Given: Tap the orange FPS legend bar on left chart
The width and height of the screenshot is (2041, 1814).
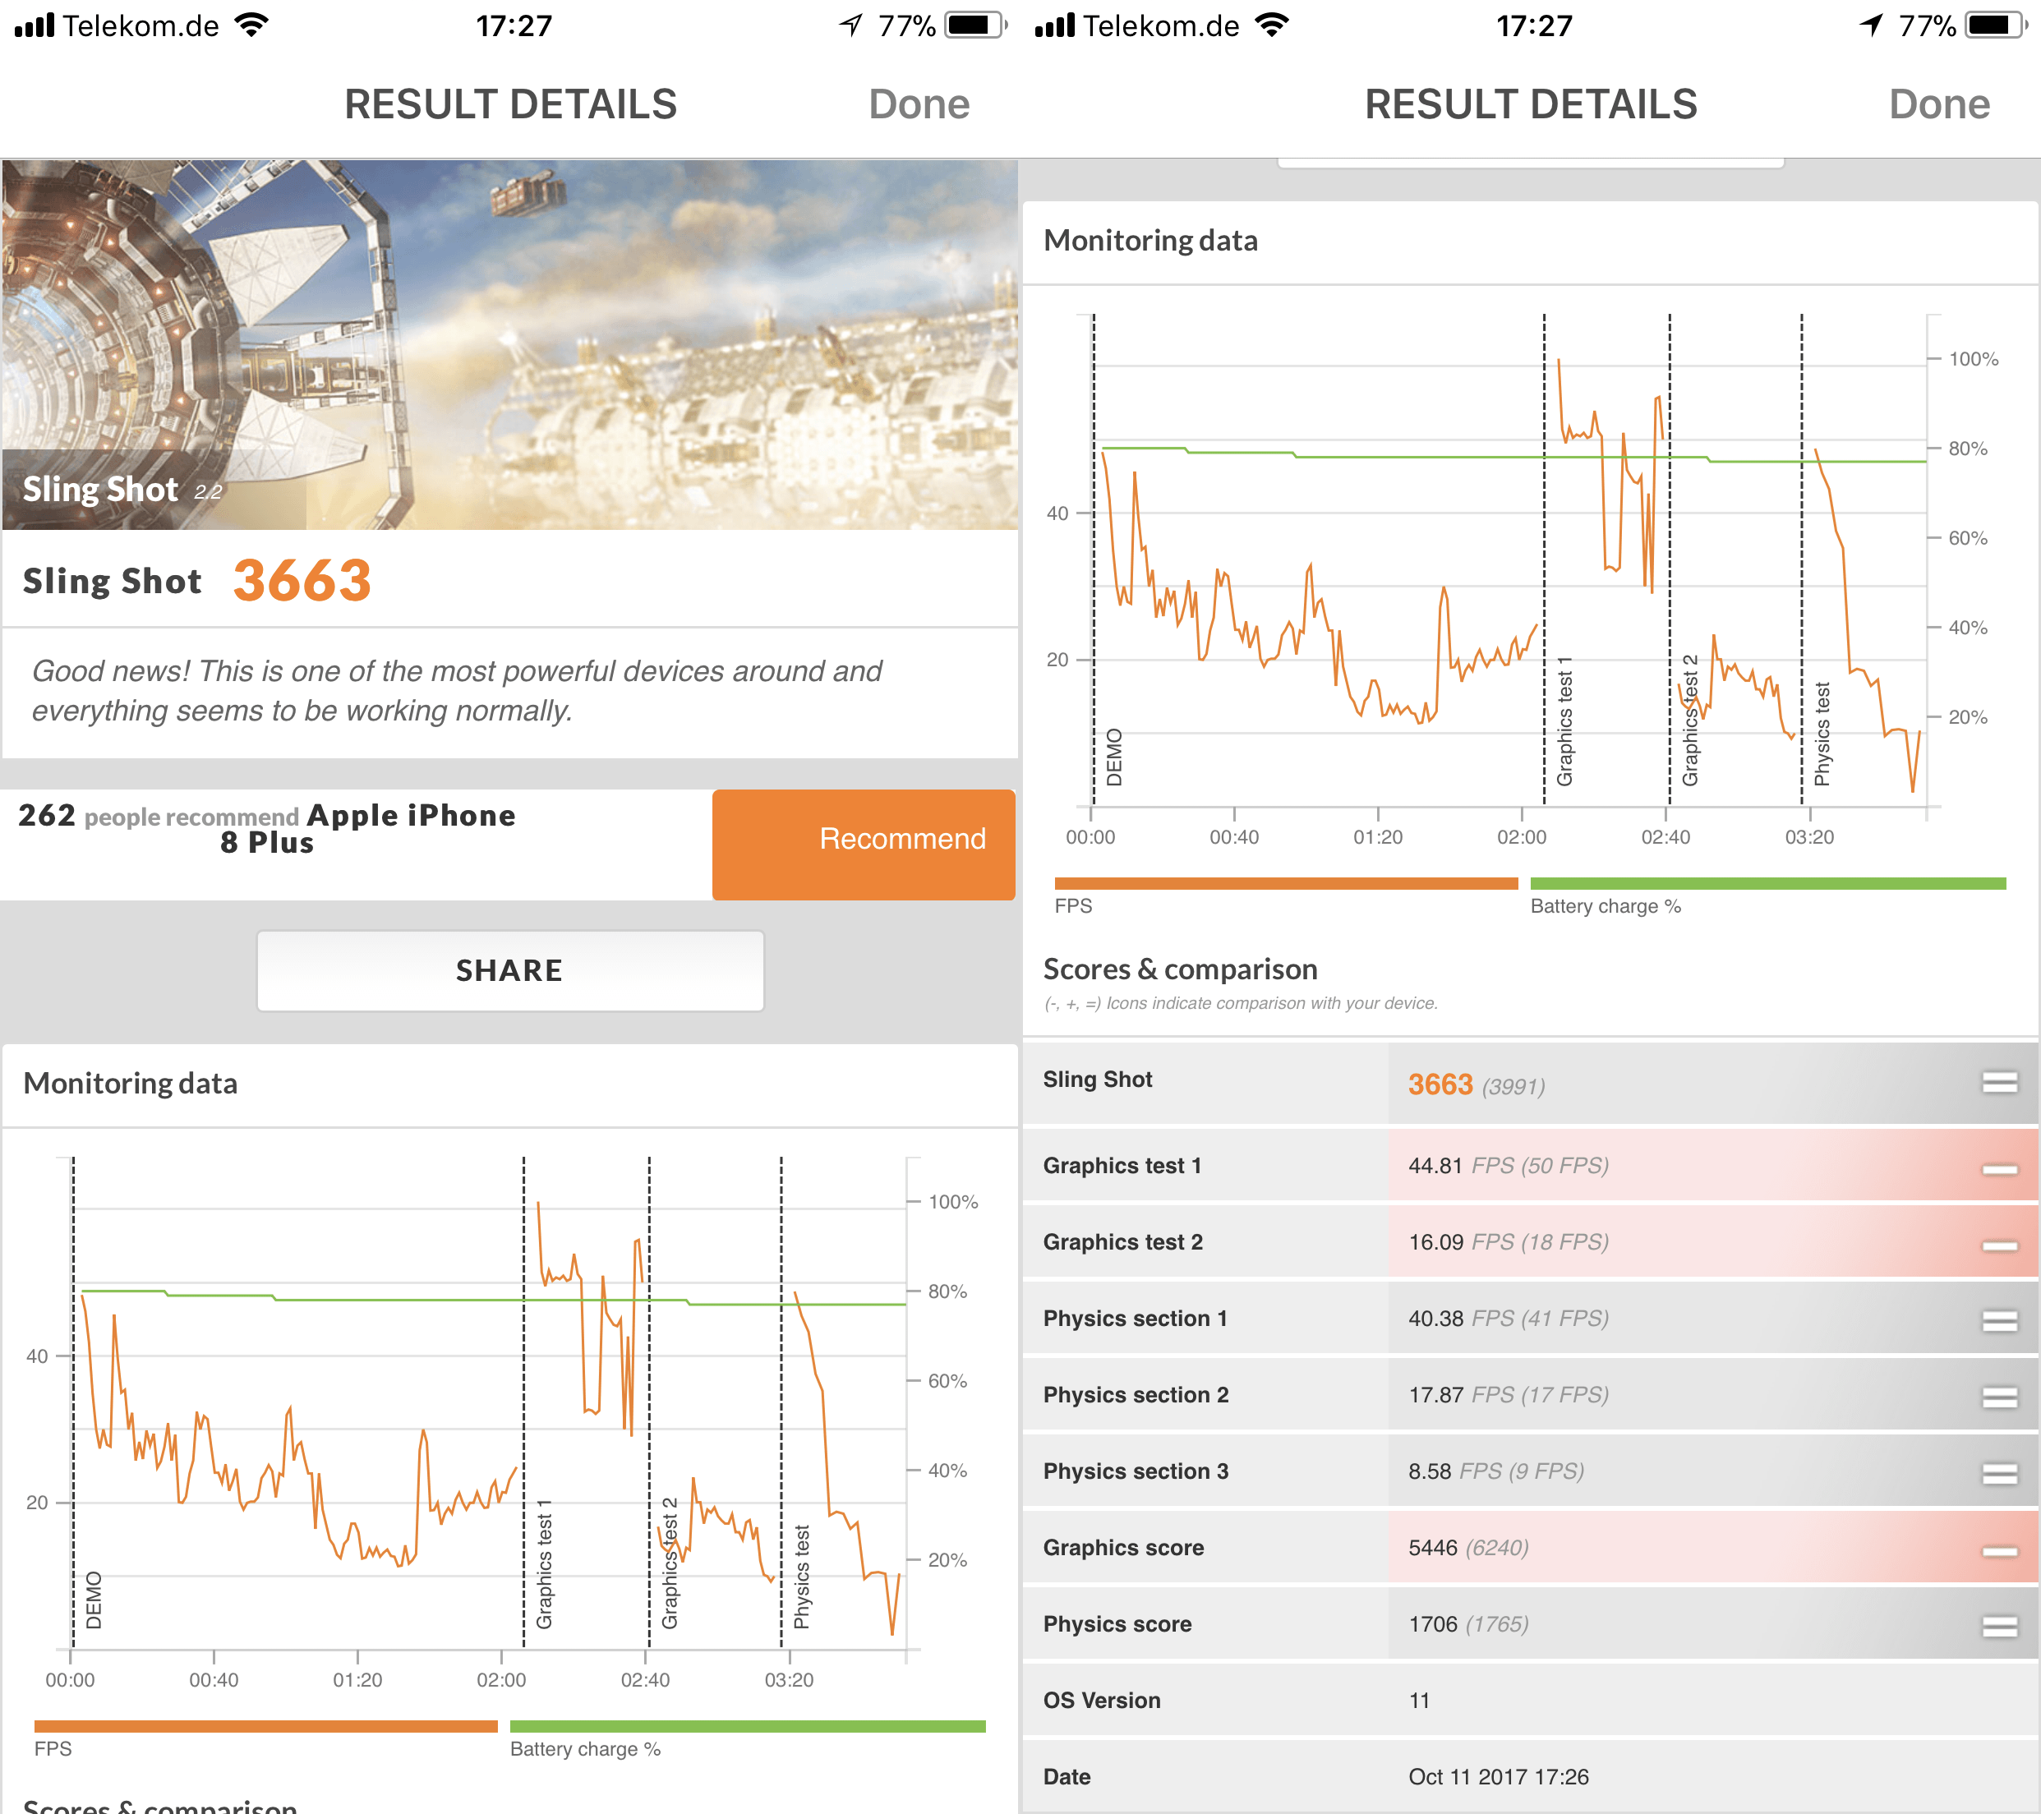Looking at the screenshot, I should (265, 1726).
